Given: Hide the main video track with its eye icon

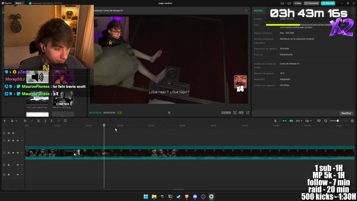Looking at the screenshot, I should 13,153.
